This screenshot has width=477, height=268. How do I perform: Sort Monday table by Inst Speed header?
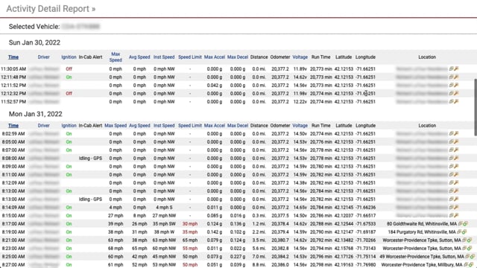point(164,126)
